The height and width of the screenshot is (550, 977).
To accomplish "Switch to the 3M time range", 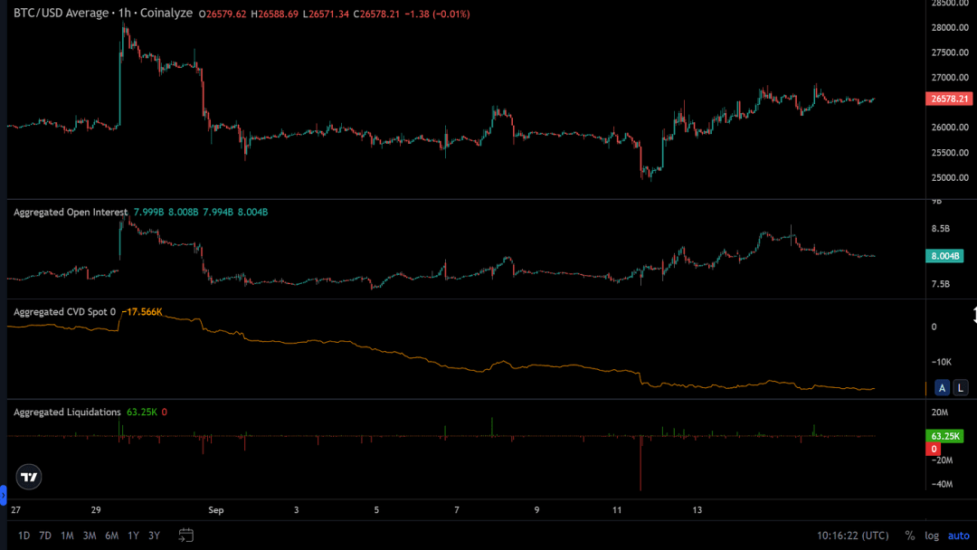I will (90, 536).
